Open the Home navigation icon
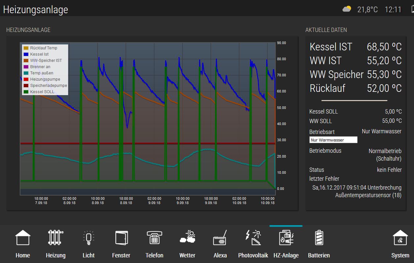 pyautogui.click(x=23, y=238)
